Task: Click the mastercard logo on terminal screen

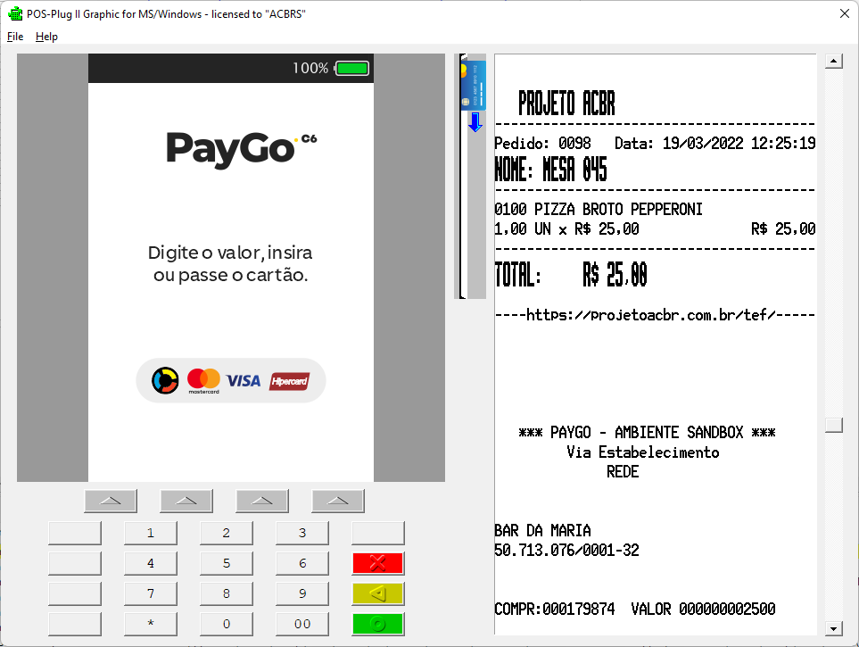Action: (x=203, y=380)
